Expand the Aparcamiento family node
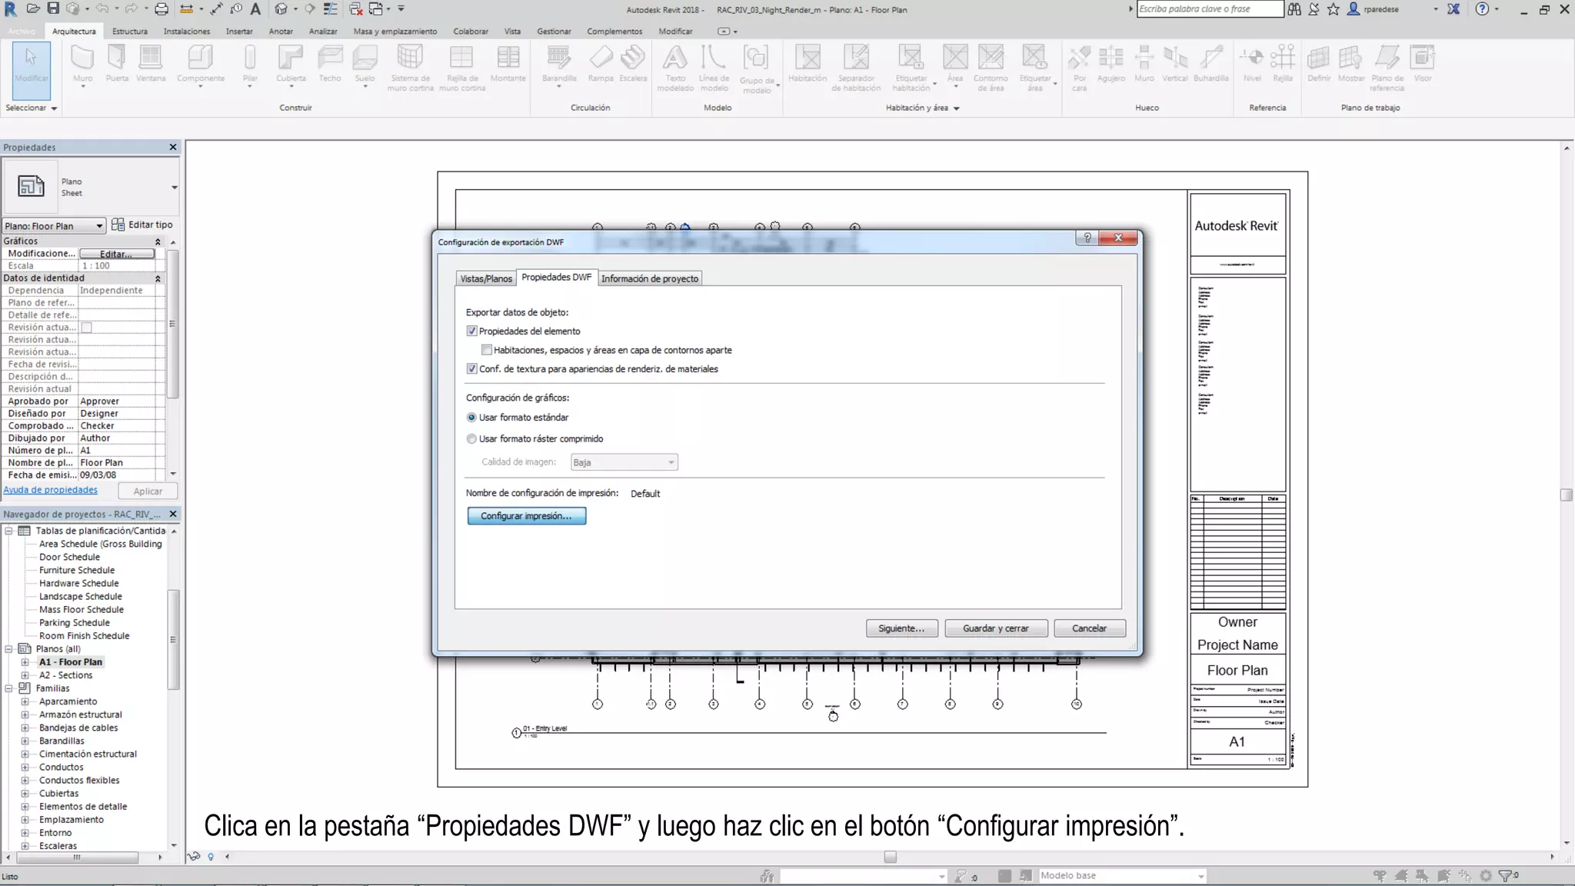The height and width of the screenshot is (886, 1575). point(25,701)
